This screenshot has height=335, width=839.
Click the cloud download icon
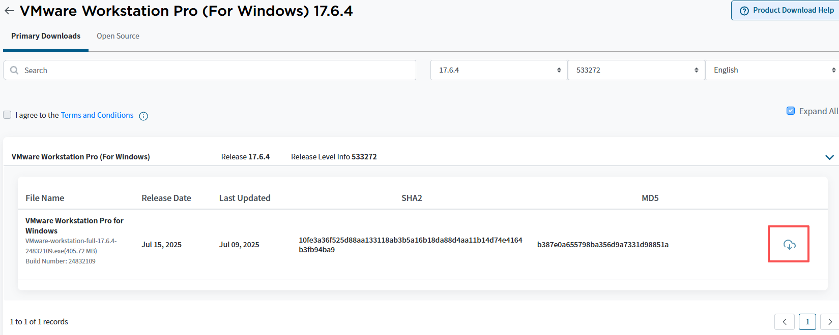[789, 245]
